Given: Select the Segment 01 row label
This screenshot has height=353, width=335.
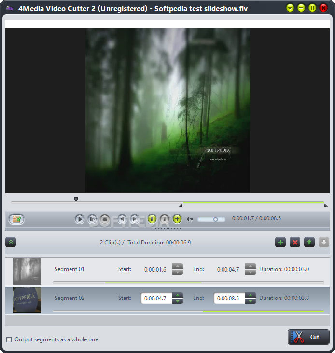Looking at the screenshot, I should pyautogui.click(x=70, y=269).
